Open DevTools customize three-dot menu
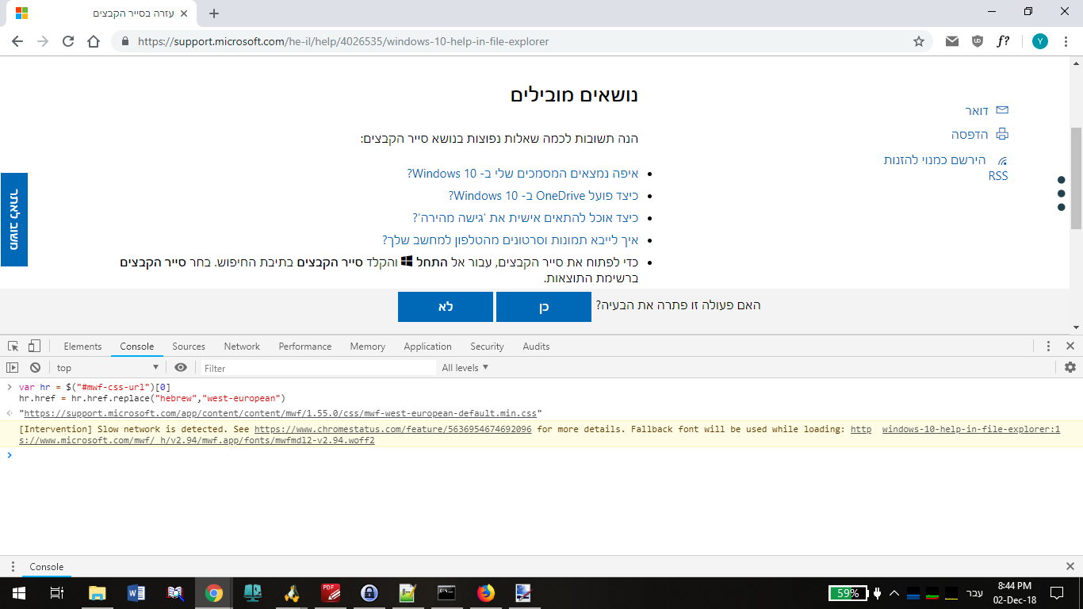 tap(1048, 347)
